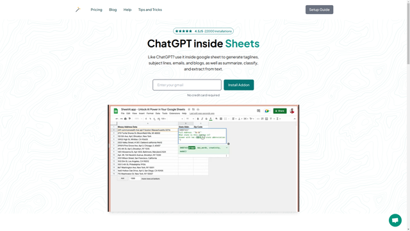The width and height of the screenshot is (410, 231).
Task: Open the zoom dropdown in demo toolbar
Action: click(138, 119)
